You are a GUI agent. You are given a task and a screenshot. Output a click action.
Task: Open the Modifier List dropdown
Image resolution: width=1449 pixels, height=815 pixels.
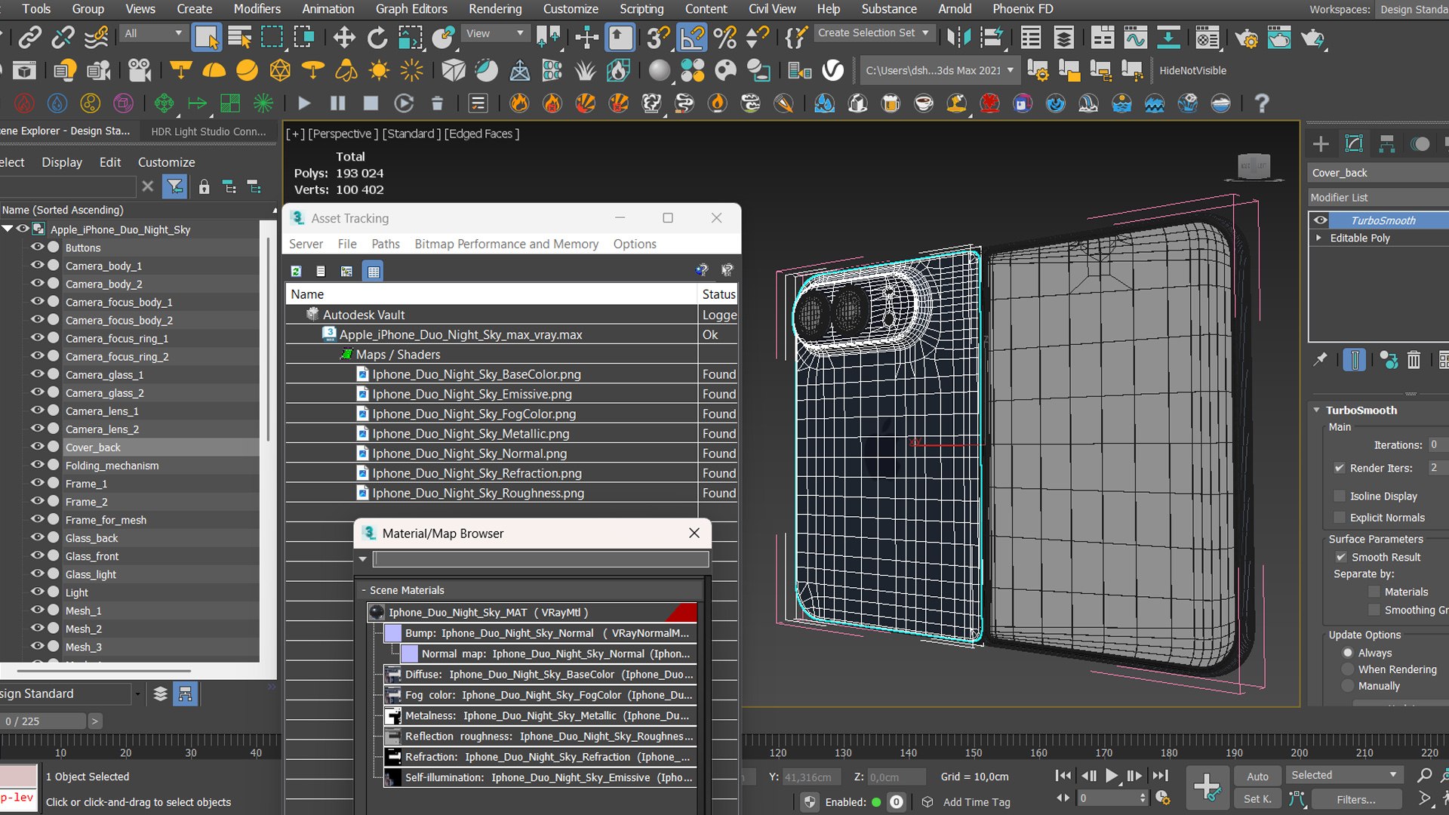tap(1378, 198)
